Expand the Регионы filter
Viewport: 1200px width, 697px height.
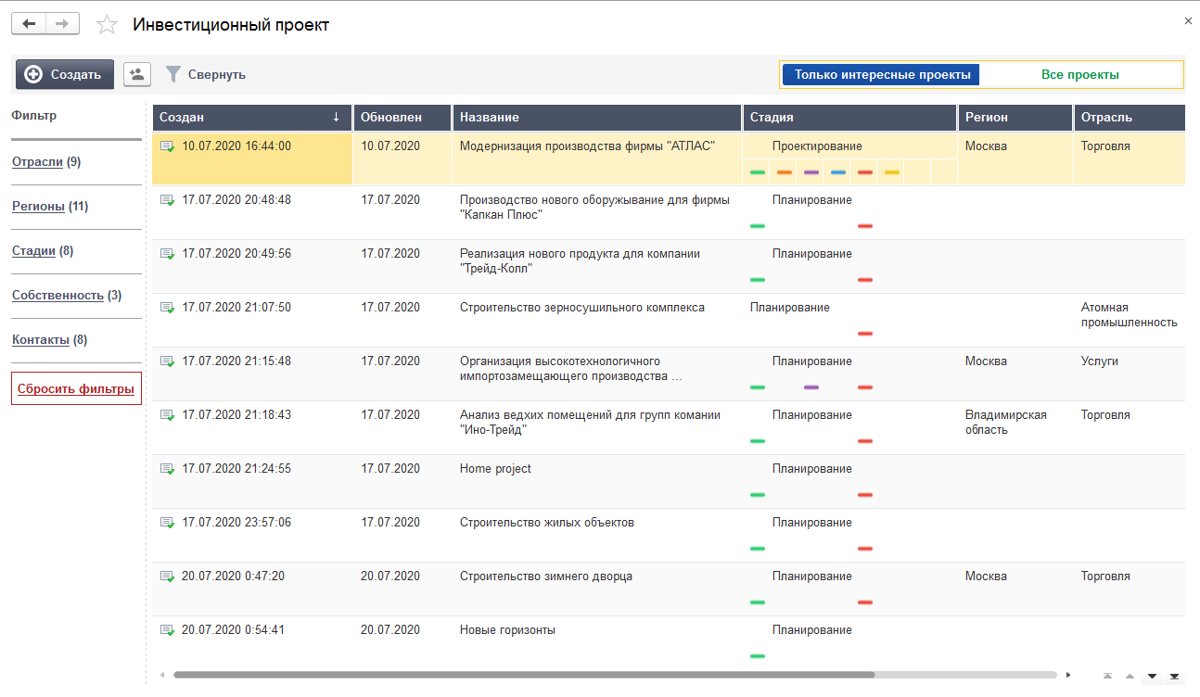point(38,207)
